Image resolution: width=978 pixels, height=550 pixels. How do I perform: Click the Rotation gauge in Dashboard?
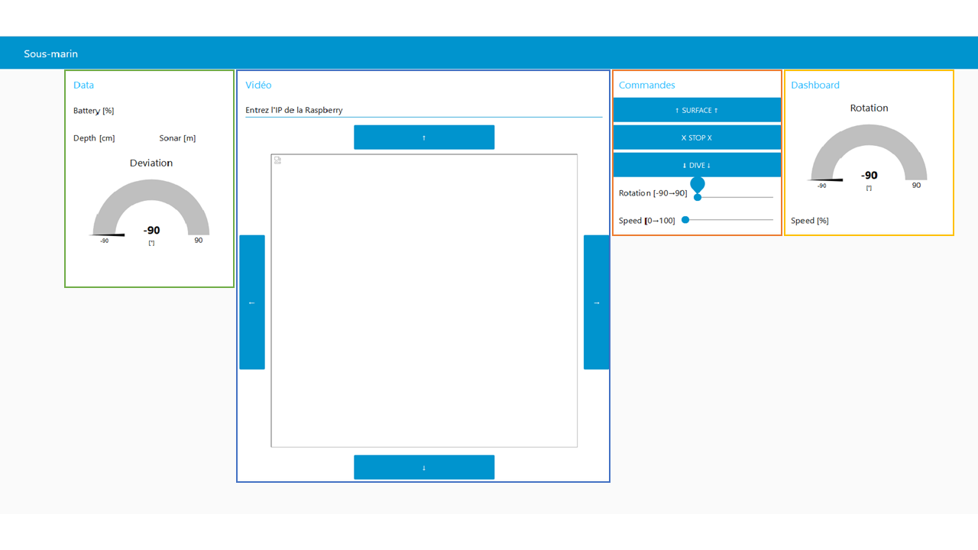pyautogui.click(x=869, y=158)
